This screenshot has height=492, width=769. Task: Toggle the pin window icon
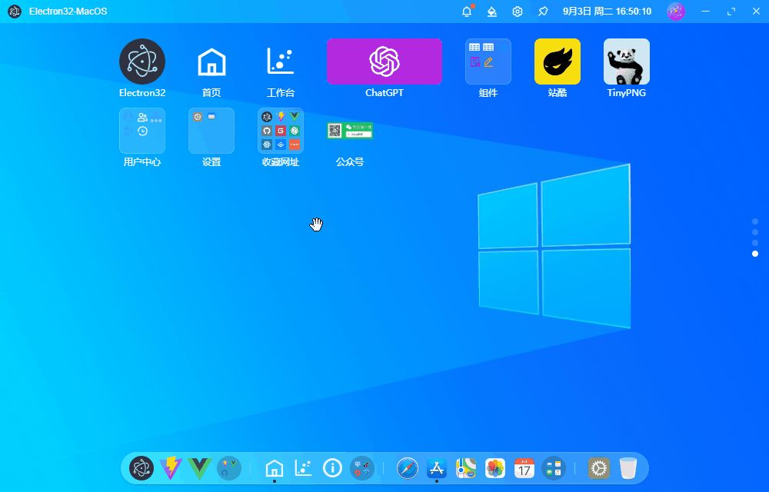(x=543, y=12)
